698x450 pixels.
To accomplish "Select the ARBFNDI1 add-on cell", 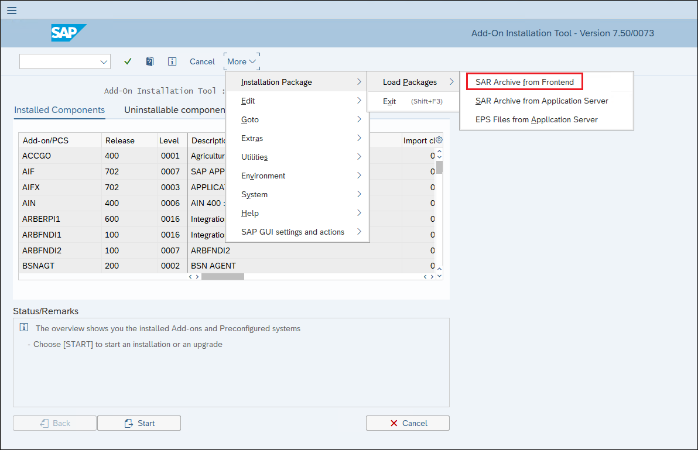I will [x=60, y=235].
